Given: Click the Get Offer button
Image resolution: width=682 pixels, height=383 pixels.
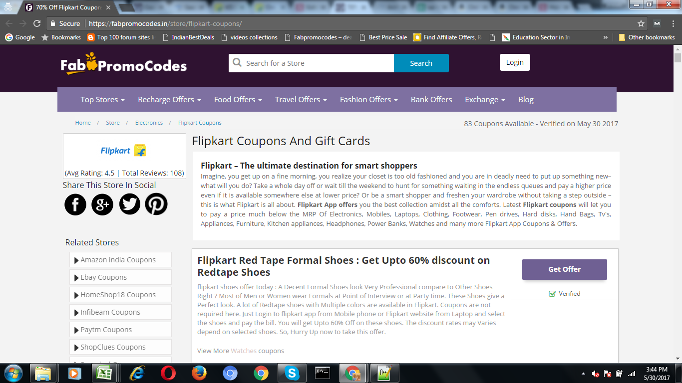Looking at the screenshot, I should pyautogui.click(x=564, y=269).
